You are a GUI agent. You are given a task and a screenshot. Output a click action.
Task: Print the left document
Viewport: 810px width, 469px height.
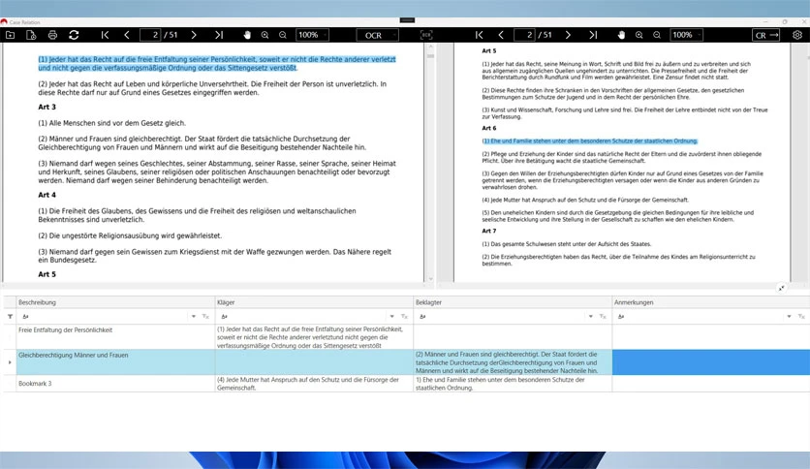[52, 35]
